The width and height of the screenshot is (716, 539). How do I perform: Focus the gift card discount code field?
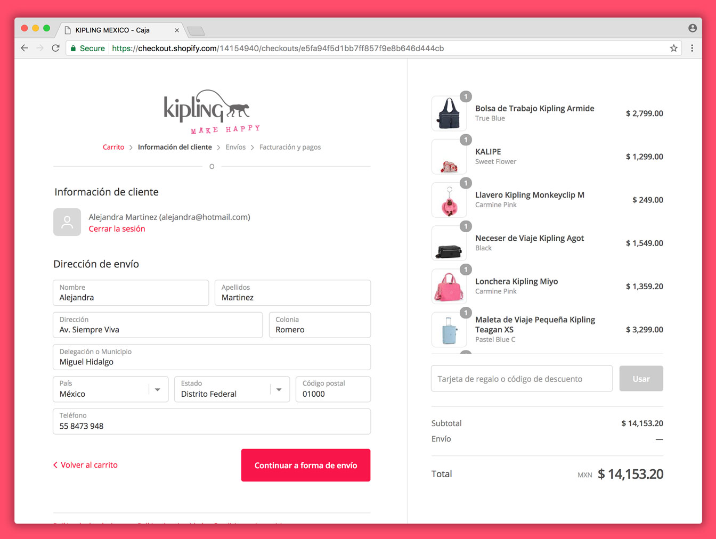(521, 379)
